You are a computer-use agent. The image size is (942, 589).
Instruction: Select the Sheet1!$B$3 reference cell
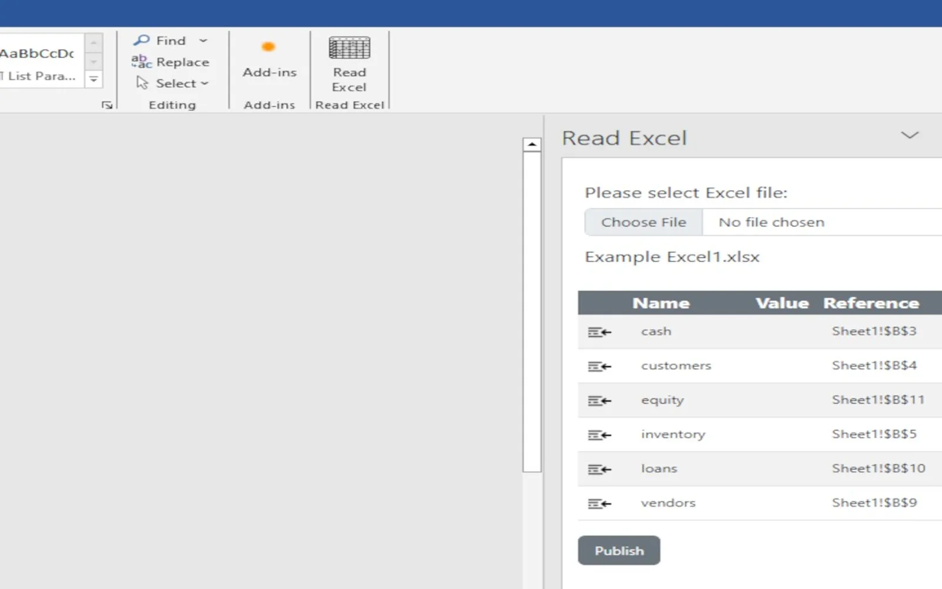[x=874, y=331]
